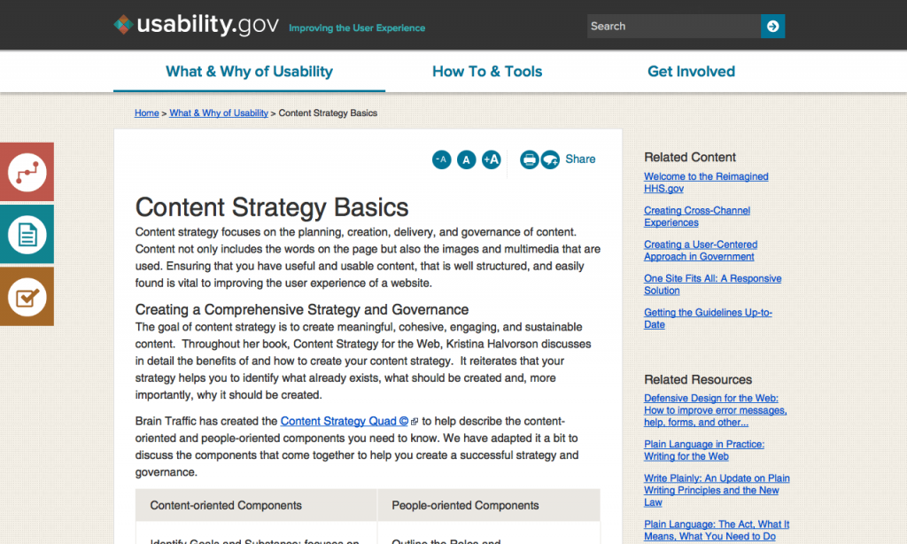The image size is (907, 544).
Task: Click the "Share" label
Action: [x=580, y=159]
